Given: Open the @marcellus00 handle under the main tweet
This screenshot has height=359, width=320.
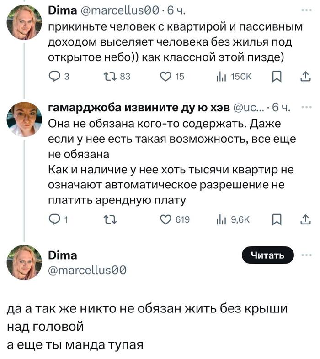Looking at the screenshot, I should tap(87, 271).
